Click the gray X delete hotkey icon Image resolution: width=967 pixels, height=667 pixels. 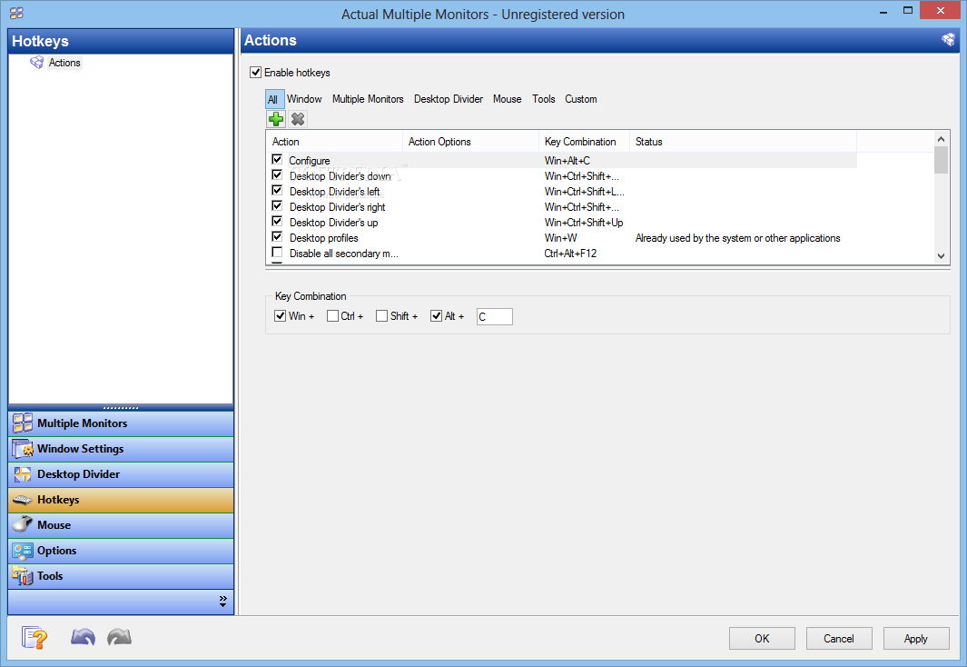(x=298, y=118)
